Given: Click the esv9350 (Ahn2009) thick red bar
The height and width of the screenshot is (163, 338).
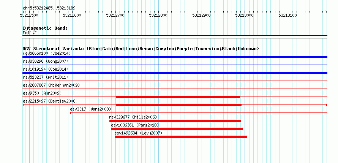Looking at the screenshot, I should coord(178,97).
